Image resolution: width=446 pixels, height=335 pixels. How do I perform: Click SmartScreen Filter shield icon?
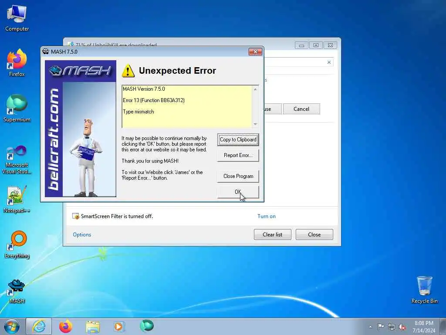point(76,216)
